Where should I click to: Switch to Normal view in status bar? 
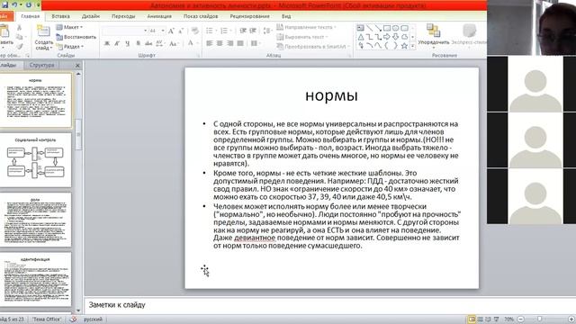point(472,319)
